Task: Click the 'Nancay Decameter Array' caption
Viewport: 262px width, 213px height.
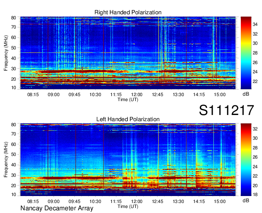Action: point(57,208)
